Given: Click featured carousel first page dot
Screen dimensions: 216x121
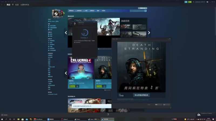Looking at the screenshot, I should click(99, 49).
